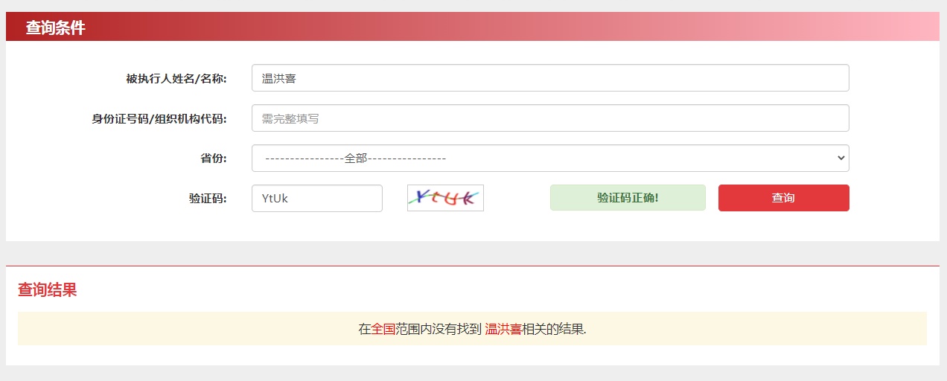
Task: Click the captcha image to refresh it
Action: (445, 198)
